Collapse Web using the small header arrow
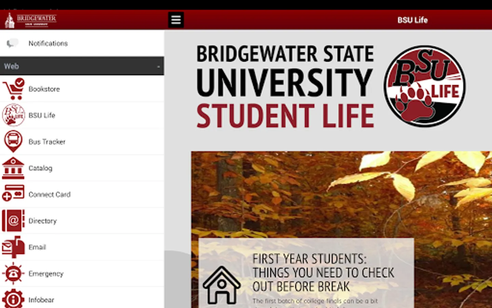The width and height of the screenshot is (492, 308). coord(159,66)
